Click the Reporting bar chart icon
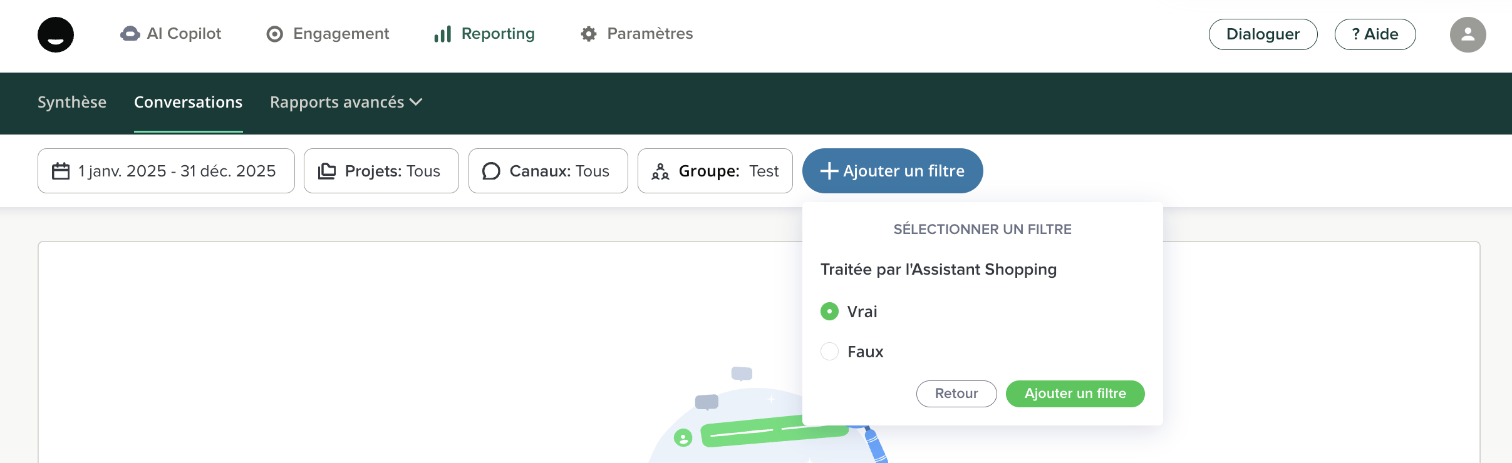This screenshot has width=1512, height=463. pyautogui.click(x=442, y=34)
